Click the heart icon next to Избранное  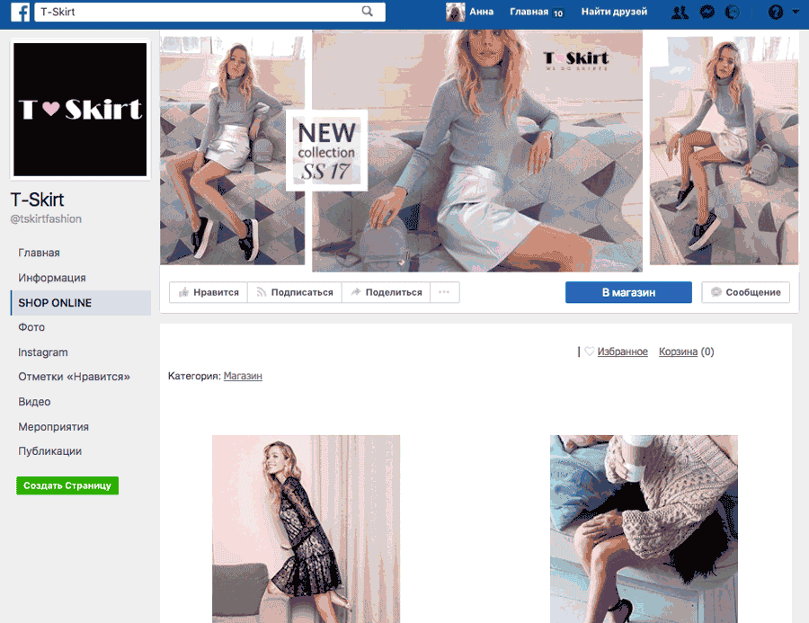(589, 352)
